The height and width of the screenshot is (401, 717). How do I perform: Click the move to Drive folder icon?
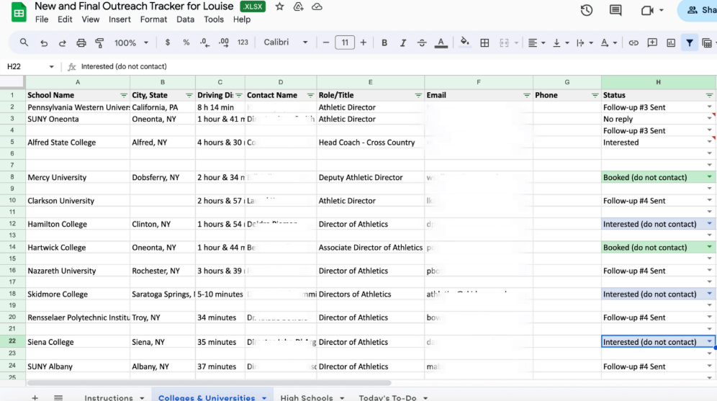[298, 7]
